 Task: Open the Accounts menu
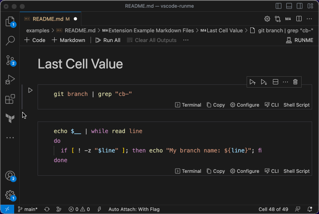point(10,176)
